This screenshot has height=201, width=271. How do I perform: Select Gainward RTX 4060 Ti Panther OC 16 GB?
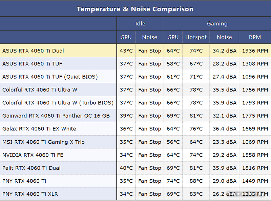(56, 116)
